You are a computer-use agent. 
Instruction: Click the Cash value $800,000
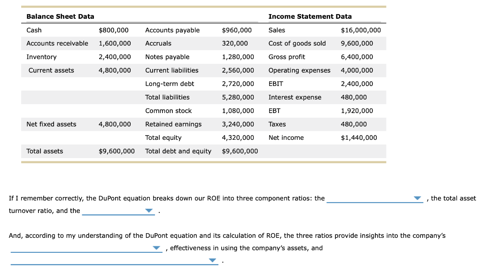click(114, 30)
